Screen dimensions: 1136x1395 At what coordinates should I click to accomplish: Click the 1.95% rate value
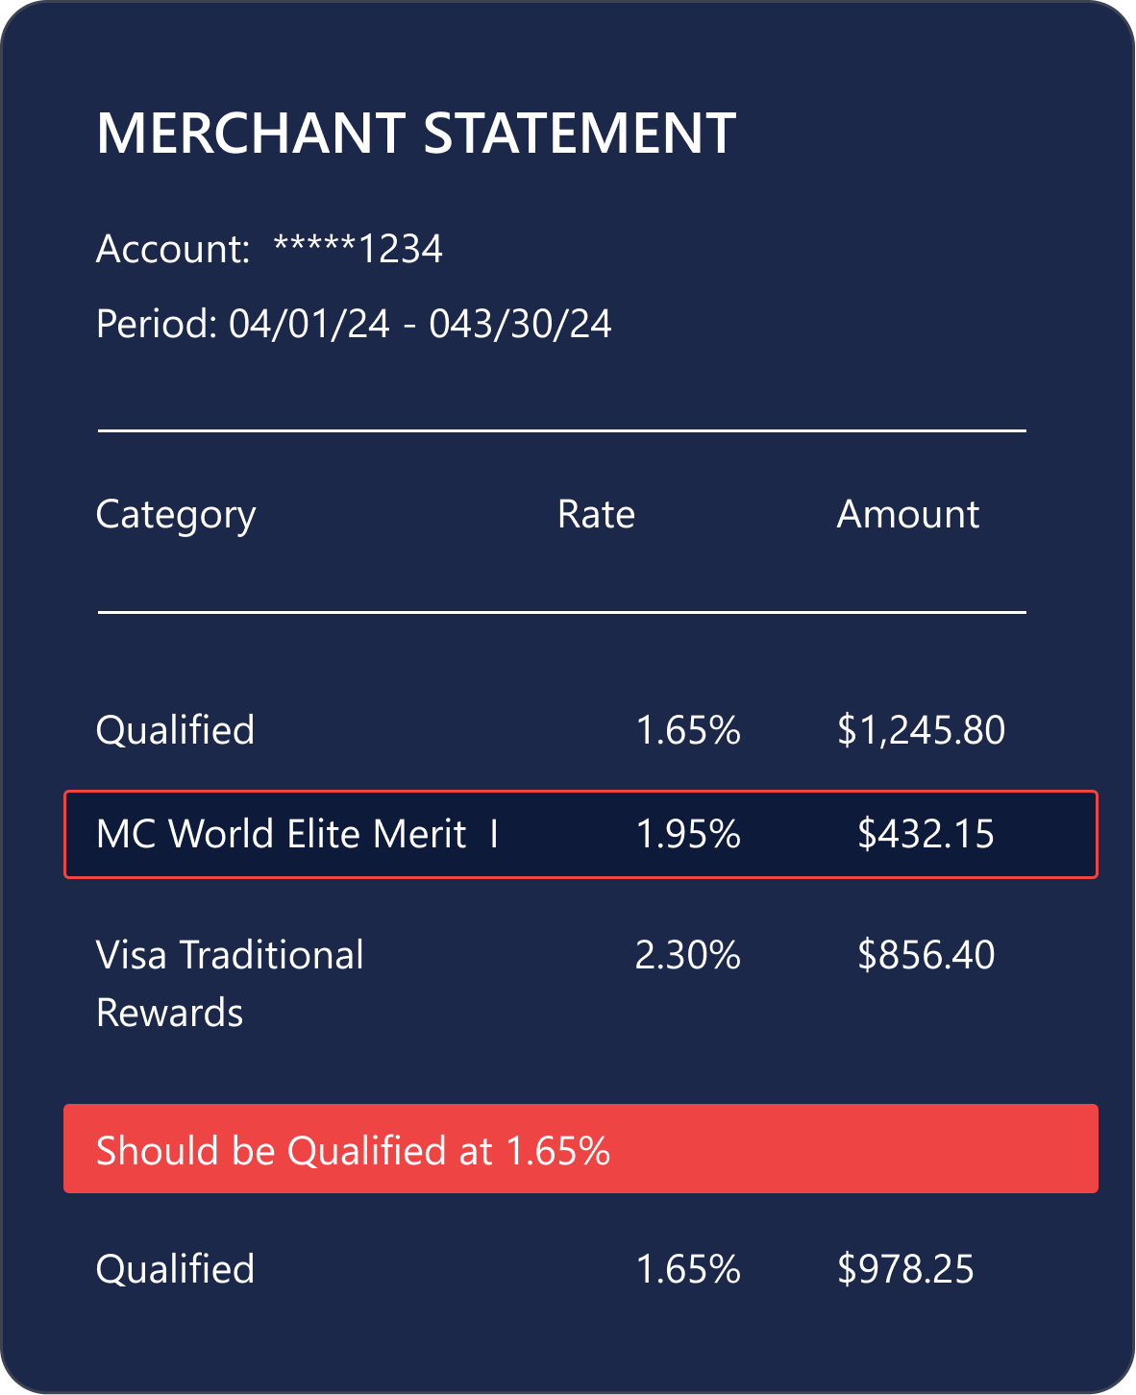click(688, 834)
